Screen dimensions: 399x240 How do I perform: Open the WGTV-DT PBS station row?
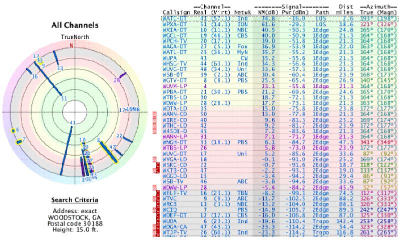coord(174,80)
